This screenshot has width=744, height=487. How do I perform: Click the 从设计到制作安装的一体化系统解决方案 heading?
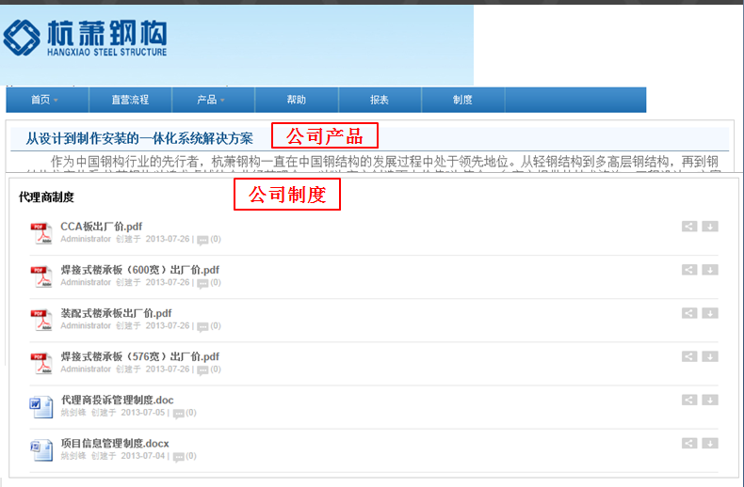click(x=139, y=138)
